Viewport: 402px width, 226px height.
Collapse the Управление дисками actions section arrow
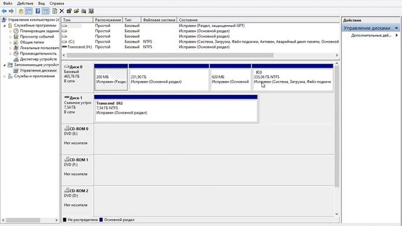(x=396, y=28)
